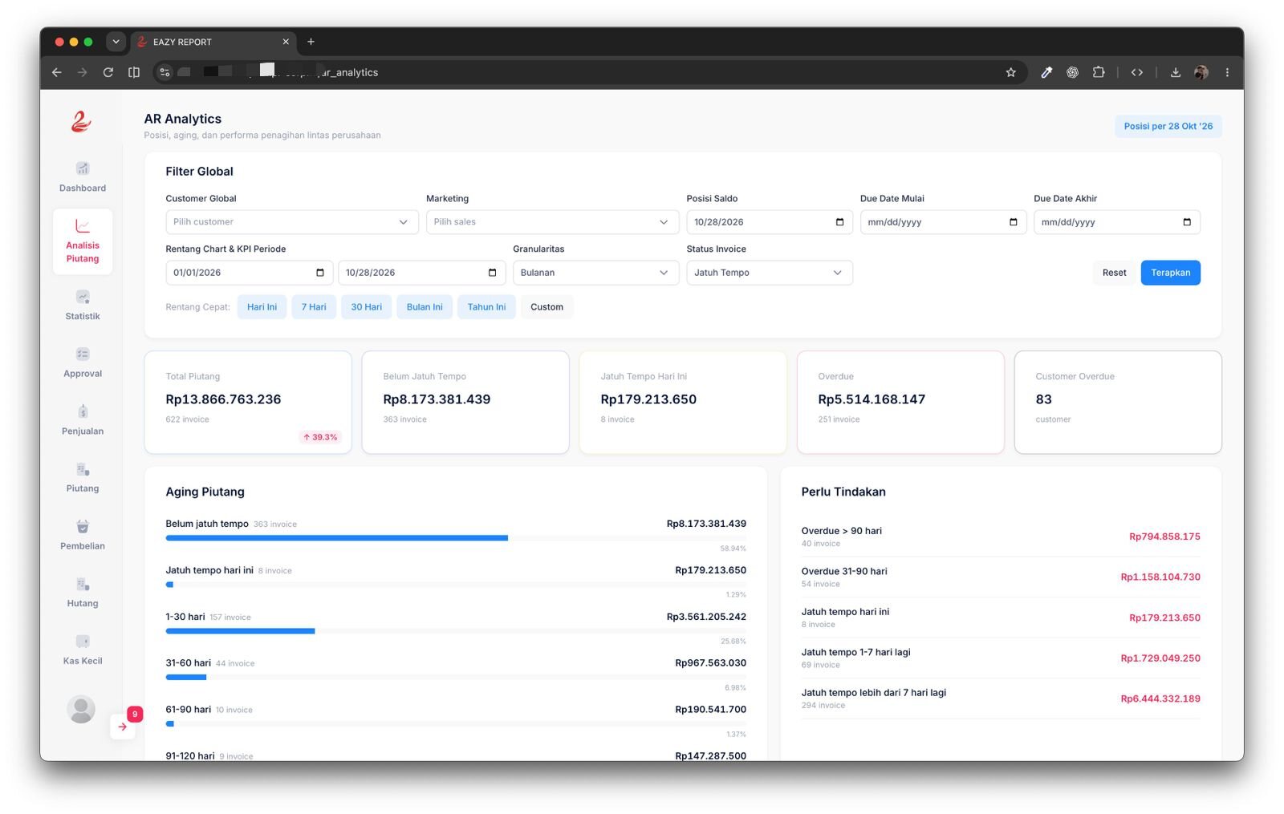
Task: Select Custom quick range
Action: coord(547,307)
